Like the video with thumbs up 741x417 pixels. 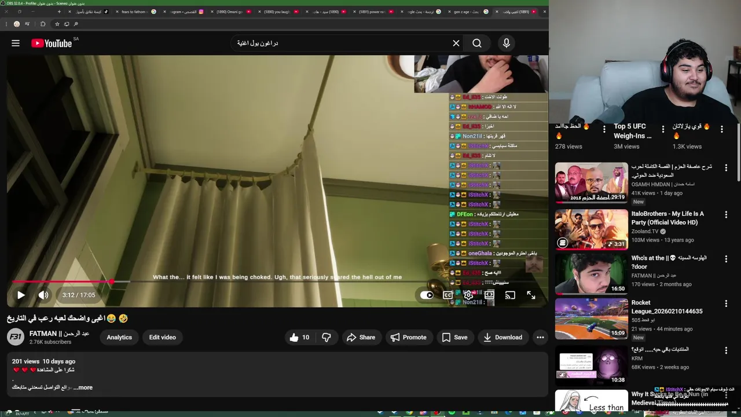(299, 337)
